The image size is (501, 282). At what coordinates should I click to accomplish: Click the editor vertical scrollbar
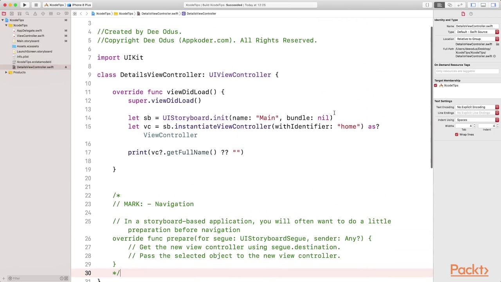(x=432, y=98)
